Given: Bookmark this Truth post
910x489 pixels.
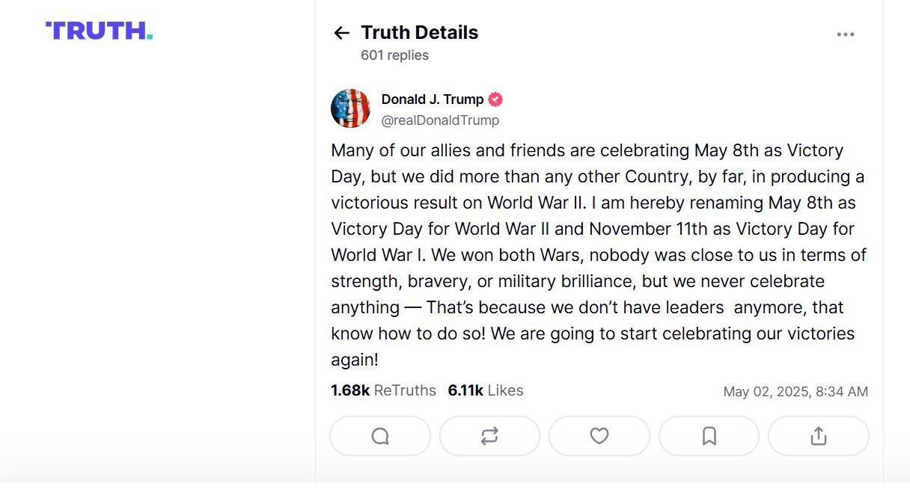Looking at the screenshot, I should click(709, 436).
